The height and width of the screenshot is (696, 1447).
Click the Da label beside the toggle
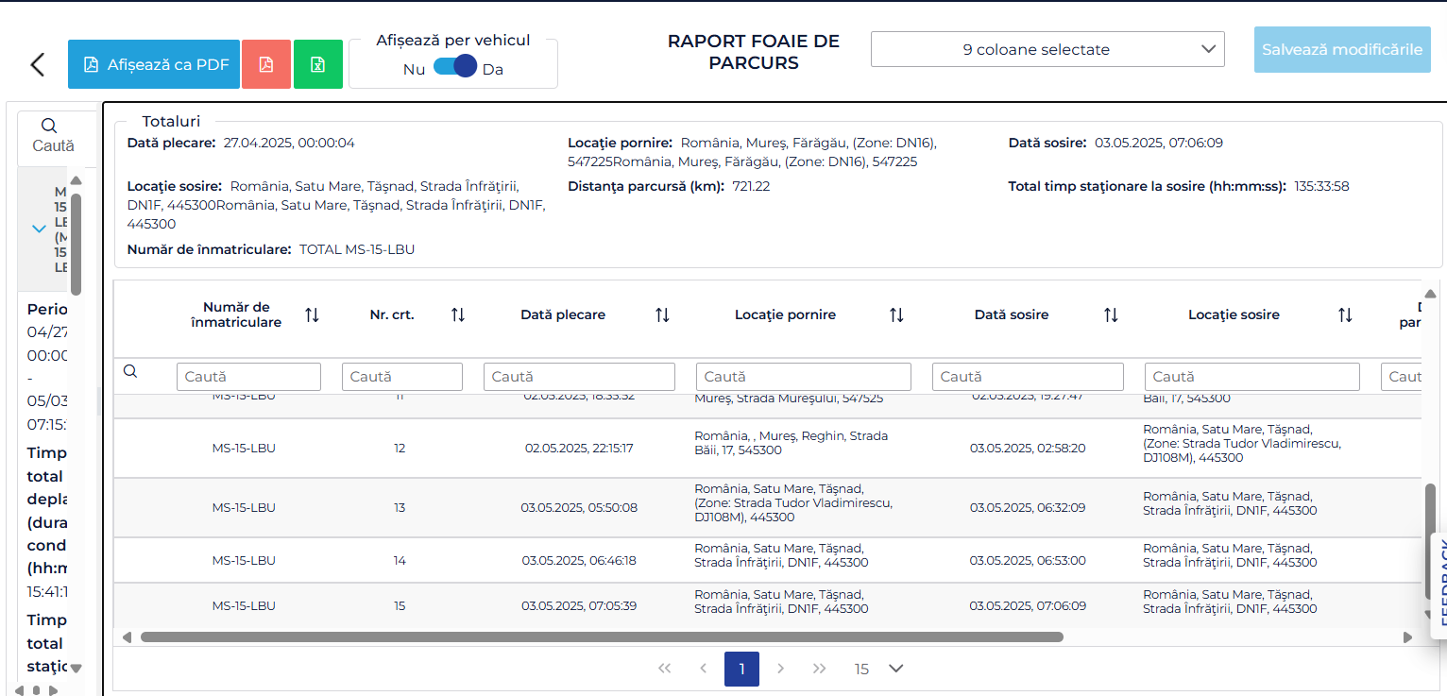(x=493, y=69)
